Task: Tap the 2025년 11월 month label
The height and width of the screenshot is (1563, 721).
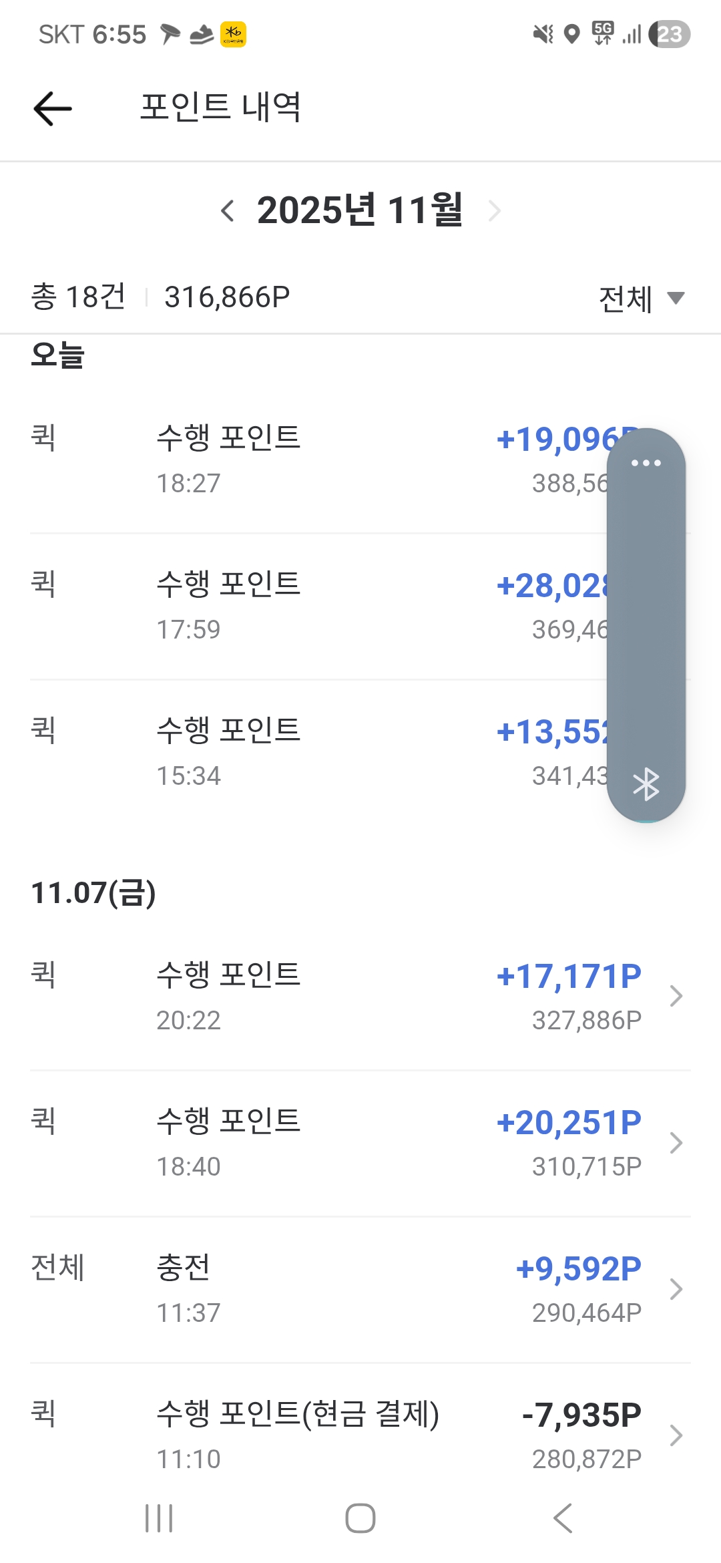Action: point(360,210)
